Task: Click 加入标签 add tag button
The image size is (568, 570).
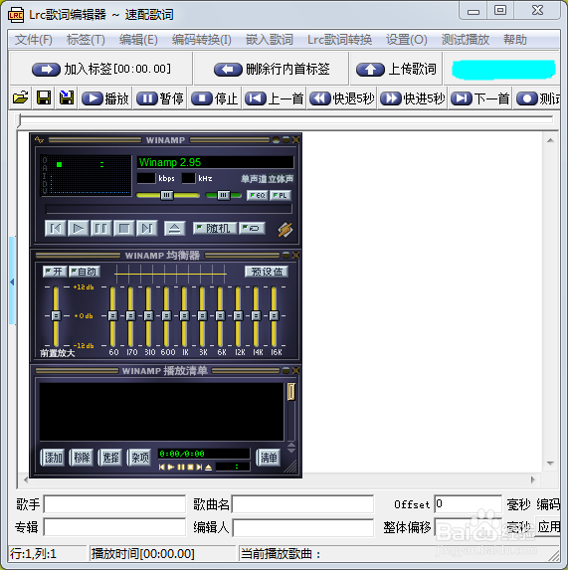Action: (x=101, y=69)
